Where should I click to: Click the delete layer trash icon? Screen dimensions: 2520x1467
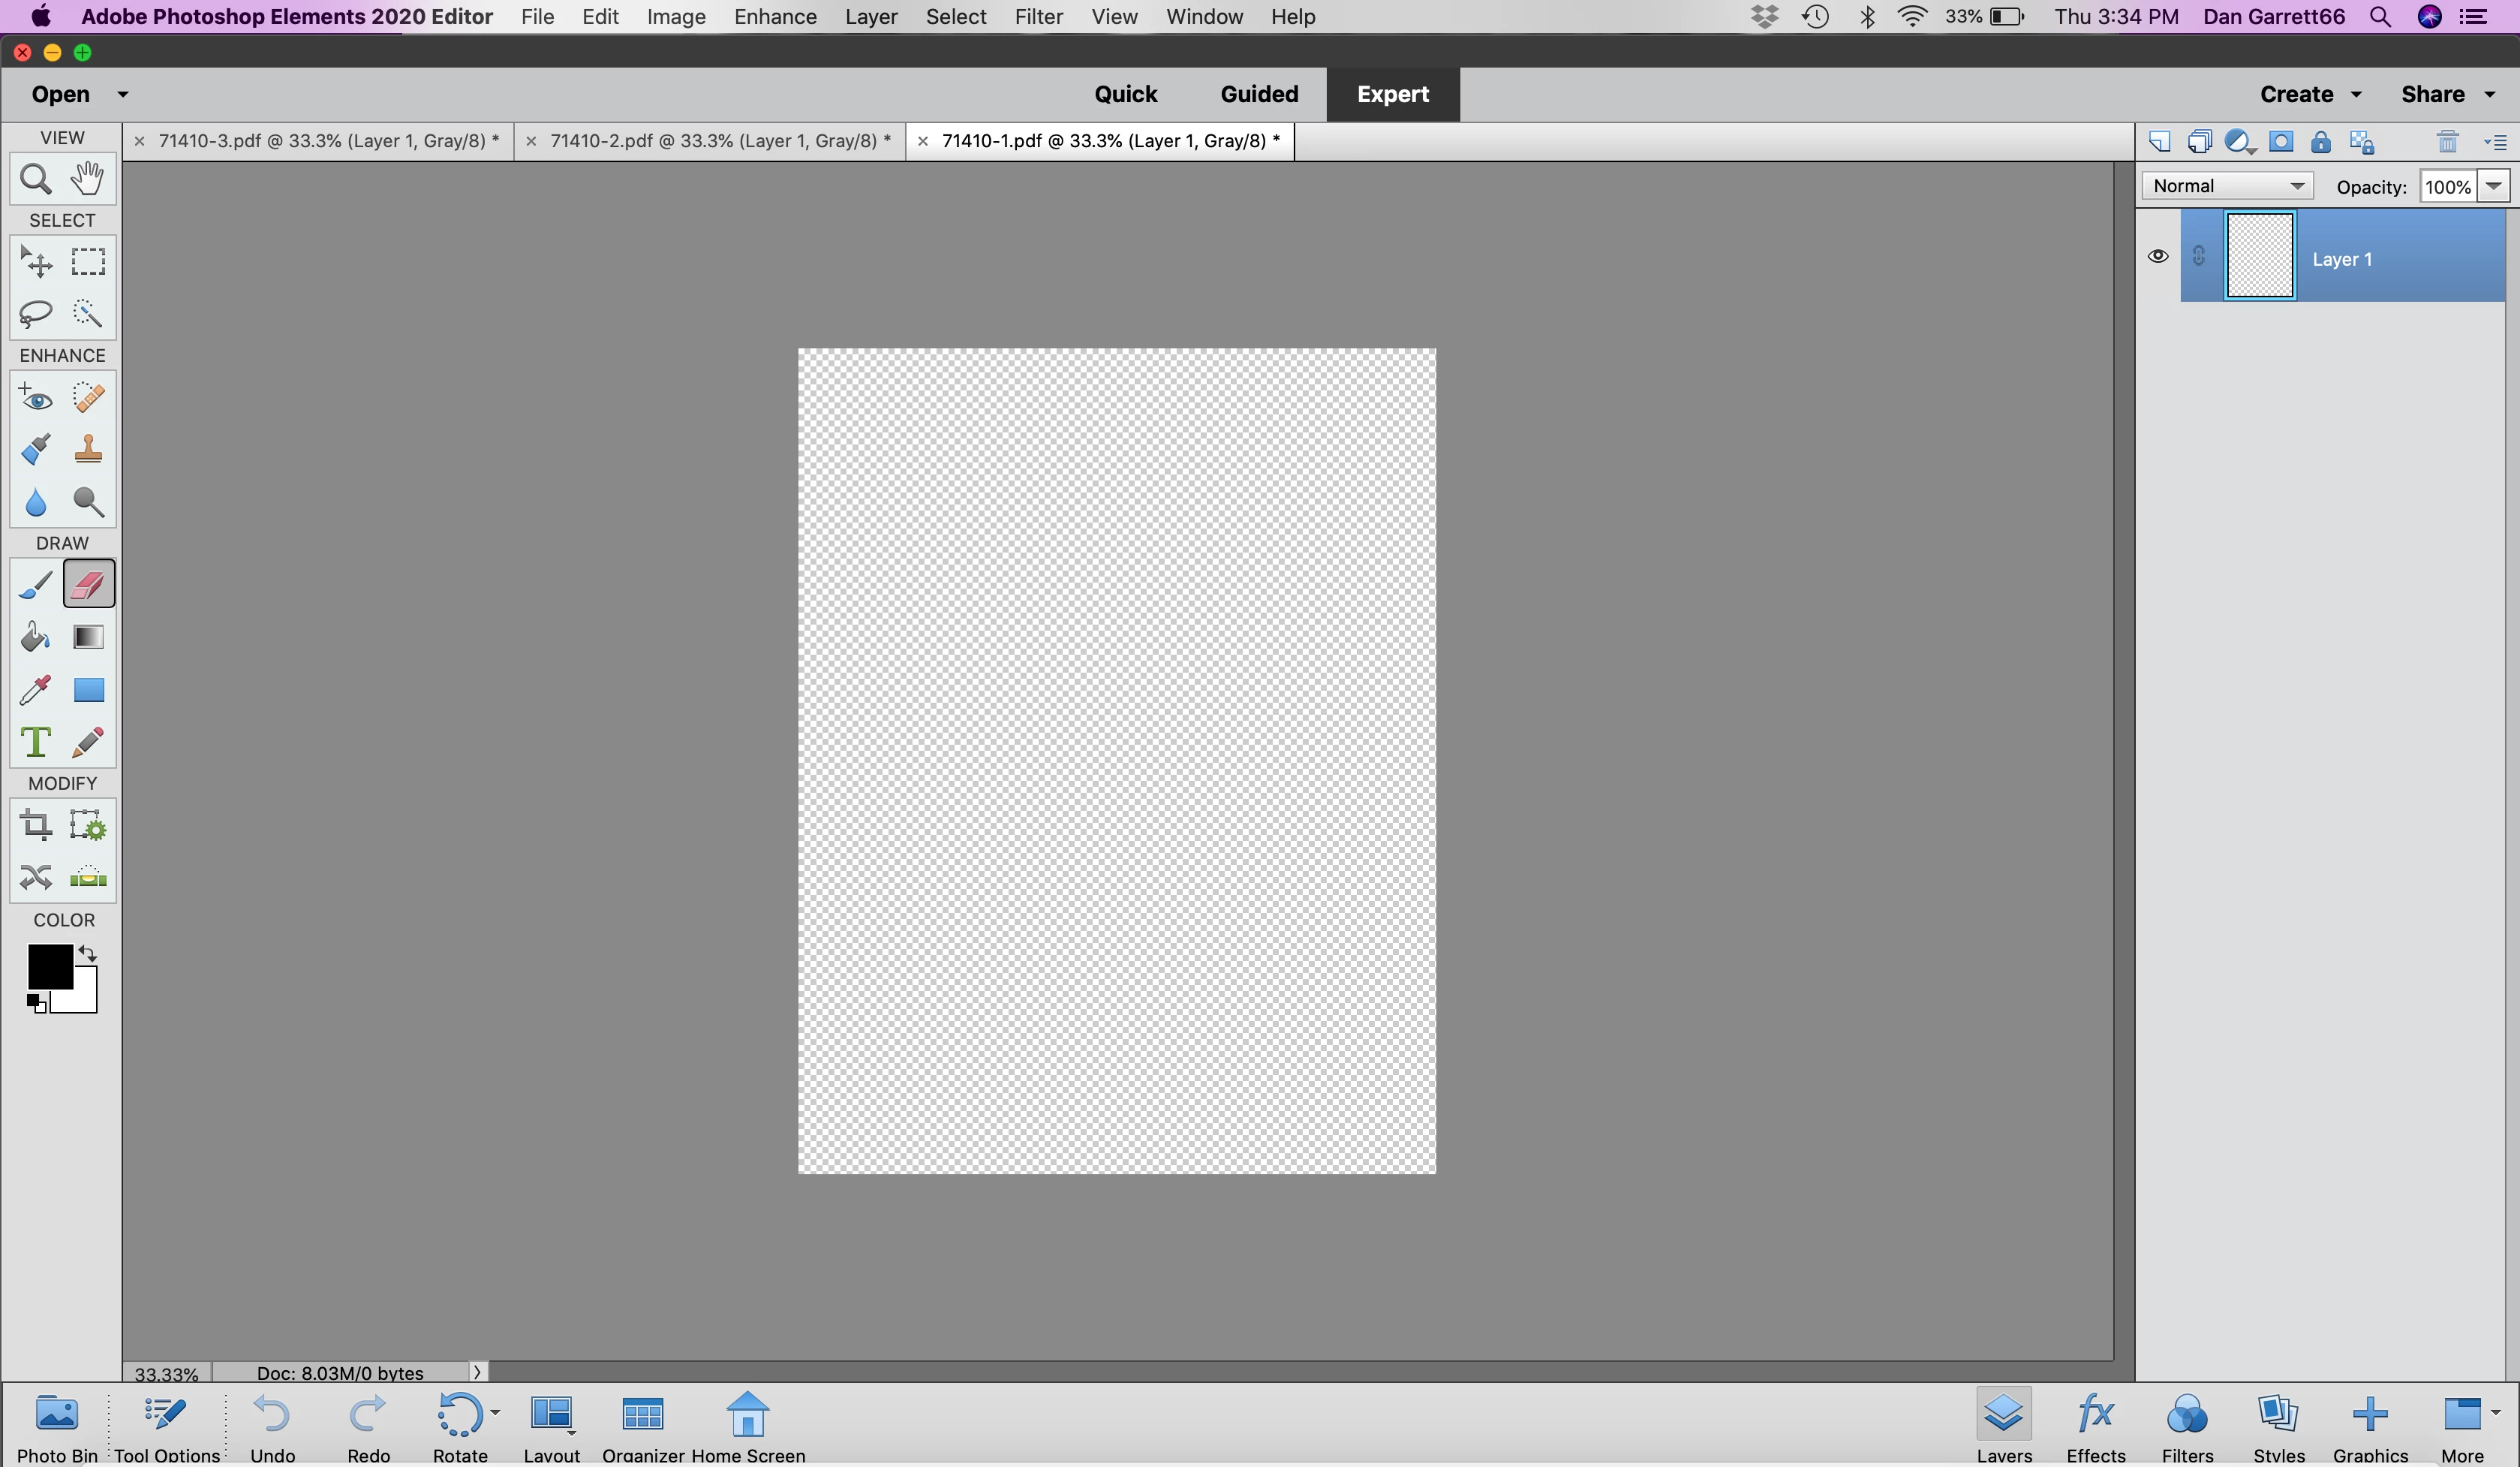point(2447,142)
